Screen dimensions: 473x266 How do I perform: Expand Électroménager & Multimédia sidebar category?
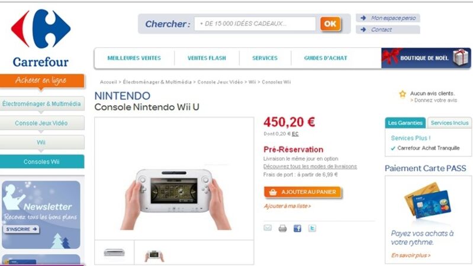point(41,104)
